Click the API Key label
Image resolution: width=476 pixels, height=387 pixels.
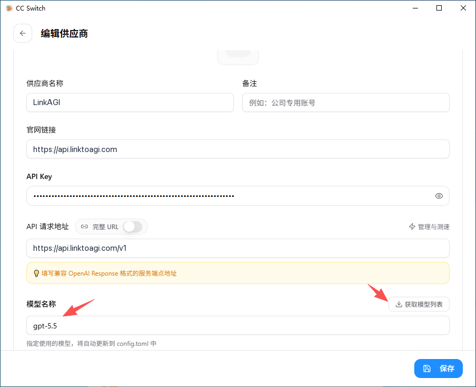(x=39, y=176)
